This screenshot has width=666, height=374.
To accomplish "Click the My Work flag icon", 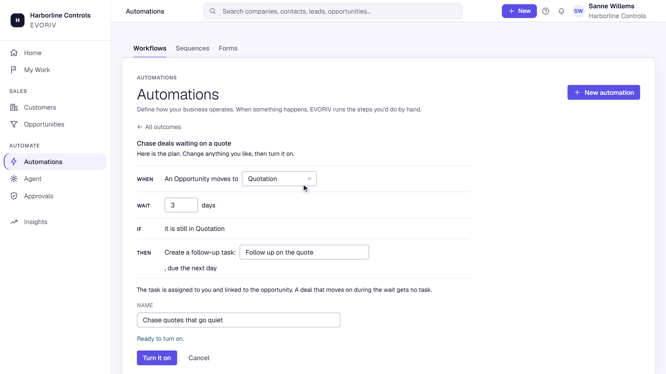I will [x=14, y=70].
